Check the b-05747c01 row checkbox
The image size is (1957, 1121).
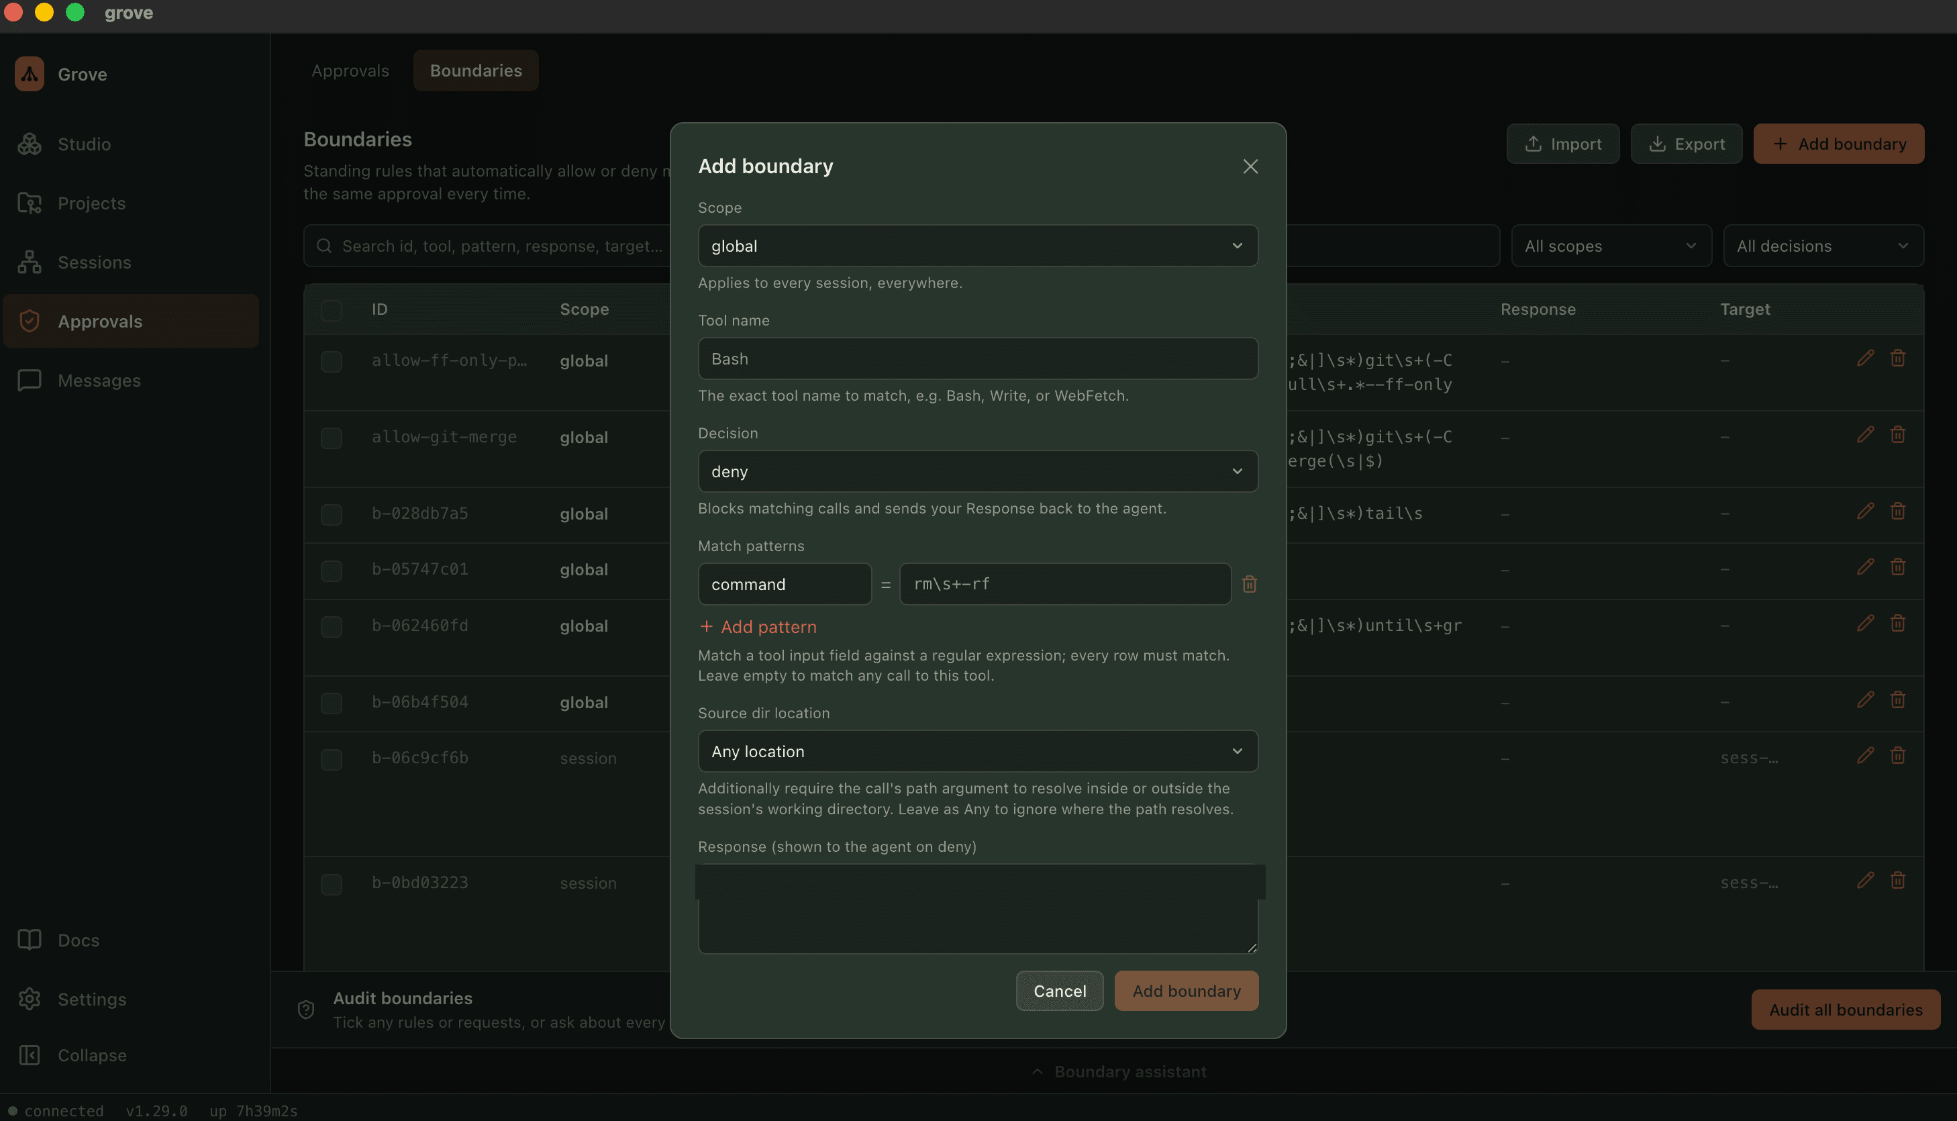pyautogui.click(x=332, y=571)
